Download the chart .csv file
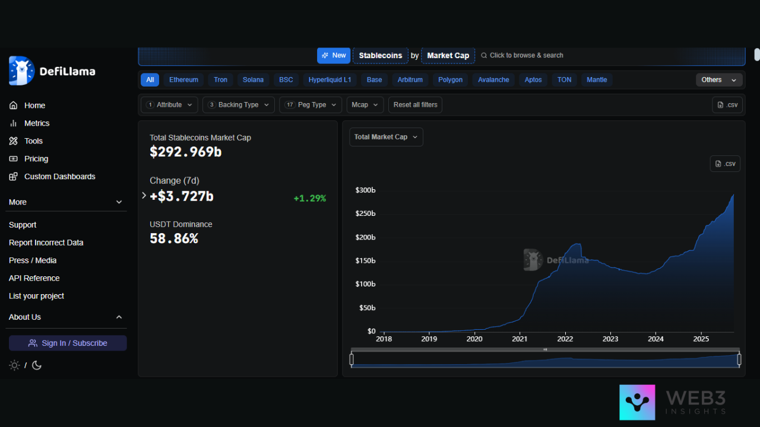This screenshot has height=427, width=760. [725, 164]
